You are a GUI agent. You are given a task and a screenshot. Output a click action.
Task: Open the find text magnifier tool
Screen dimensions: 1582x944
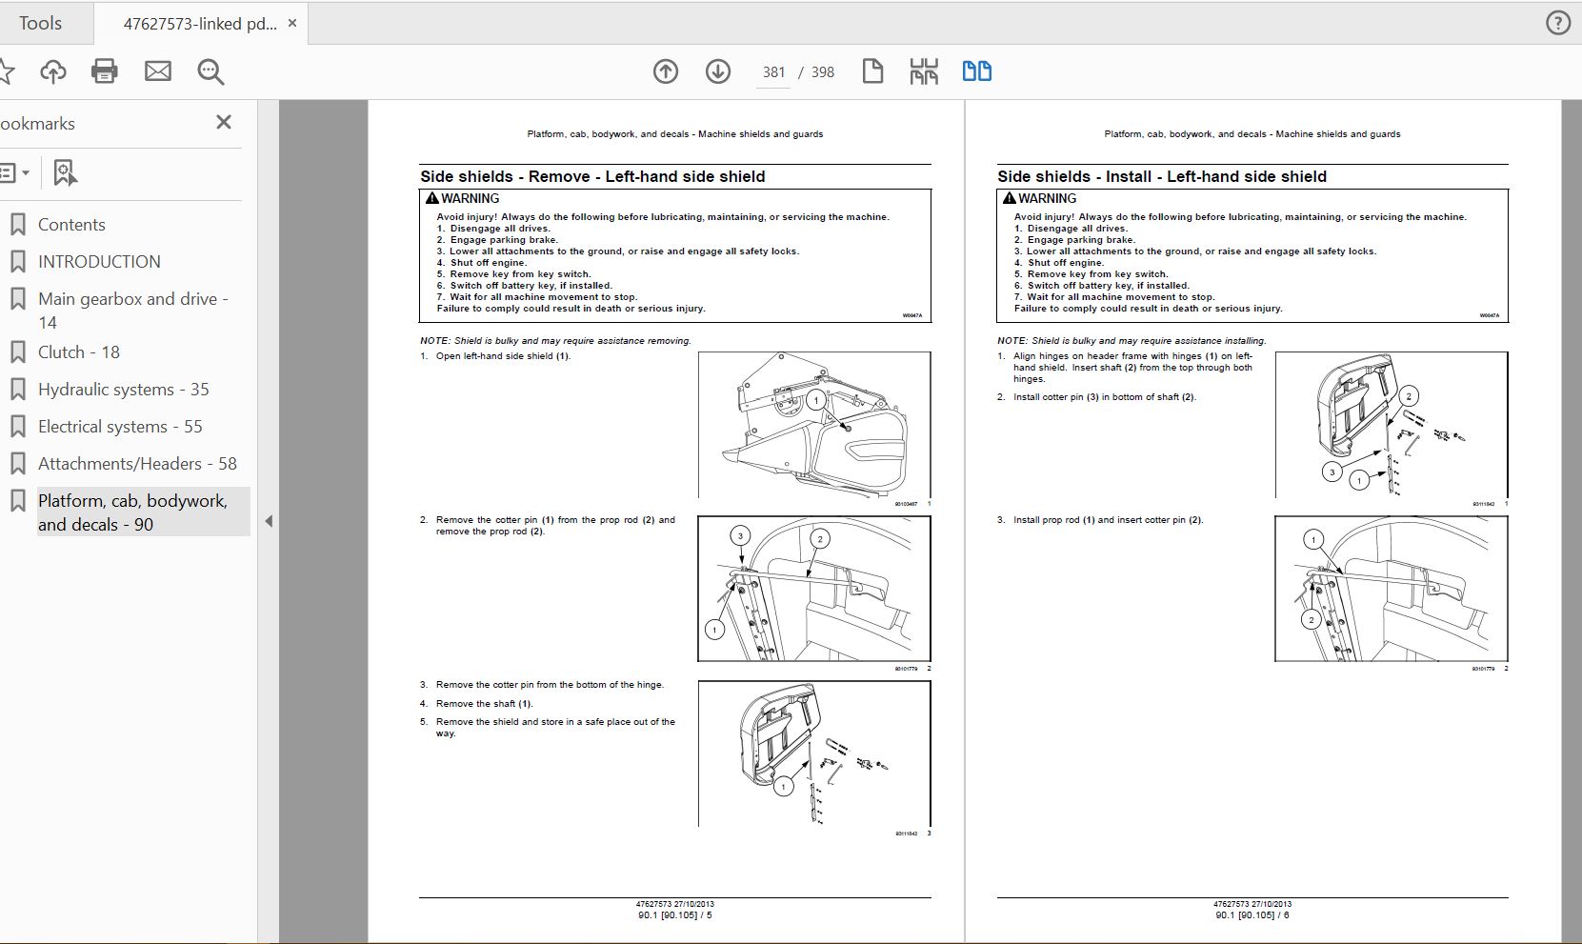[x=210, y=71]
